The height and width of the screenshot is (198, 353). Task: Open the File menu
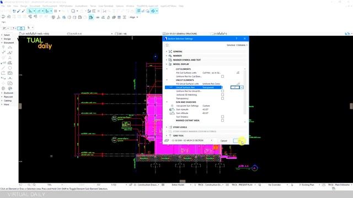[x=3, y=6]
